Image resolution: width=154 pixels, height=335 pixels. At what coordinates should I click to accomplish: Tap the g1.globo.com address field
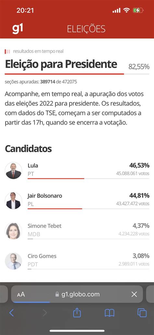(x=77, y=294)
